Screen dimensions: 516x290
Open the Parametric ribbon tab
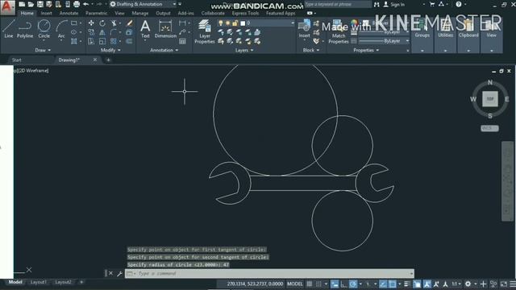(x=96, y=13)
